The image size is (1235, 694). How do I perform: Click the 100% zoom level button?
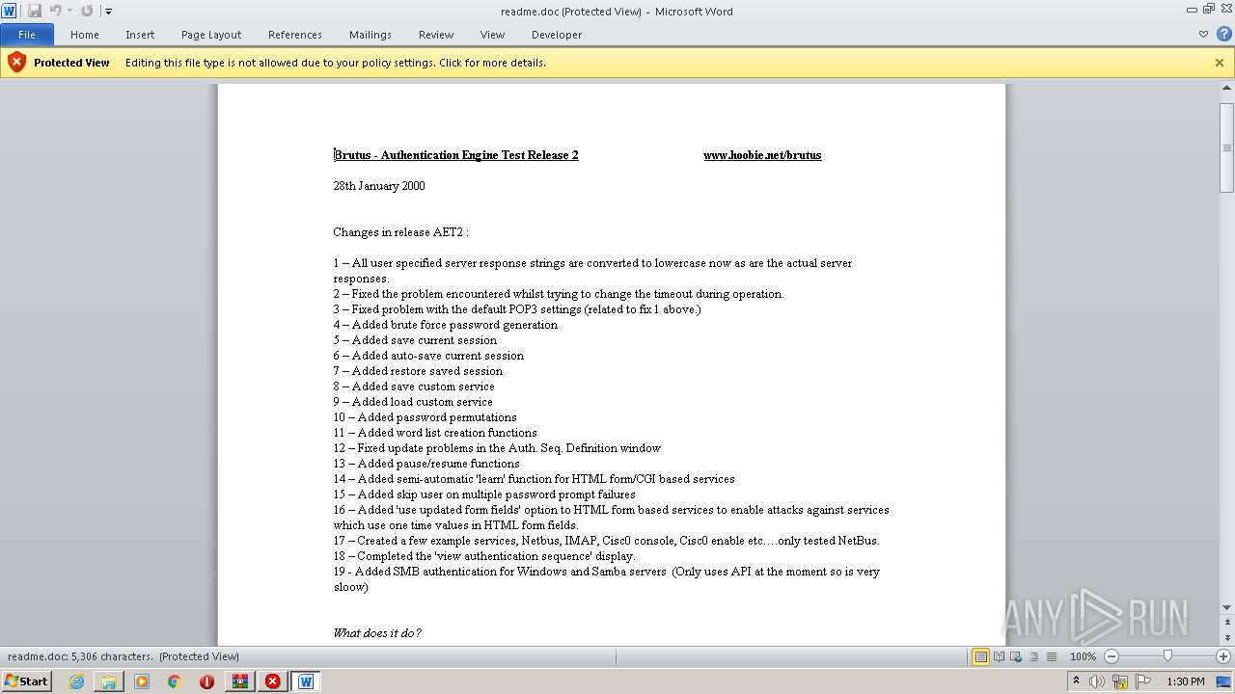coord(1083,656)
